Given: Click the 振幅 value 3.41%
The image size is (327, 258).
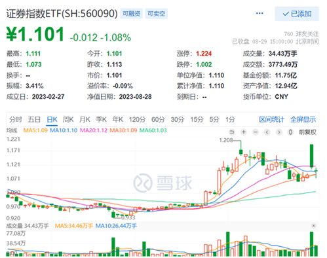Looking at the screenshot, I should pyautogui.click(x=35, y=86).
